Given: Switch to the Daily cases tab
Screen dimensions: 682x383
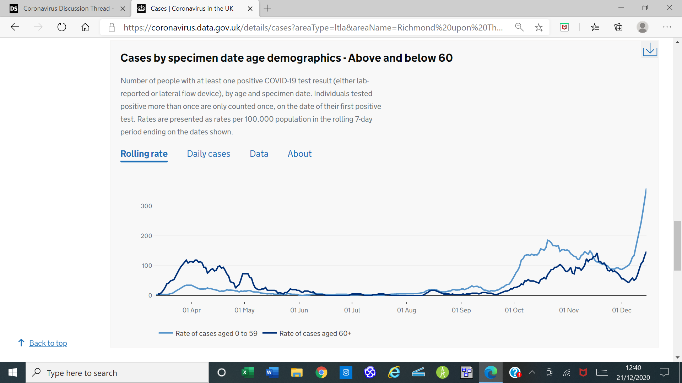Looking at the screenshot, I should pos(209,154).
